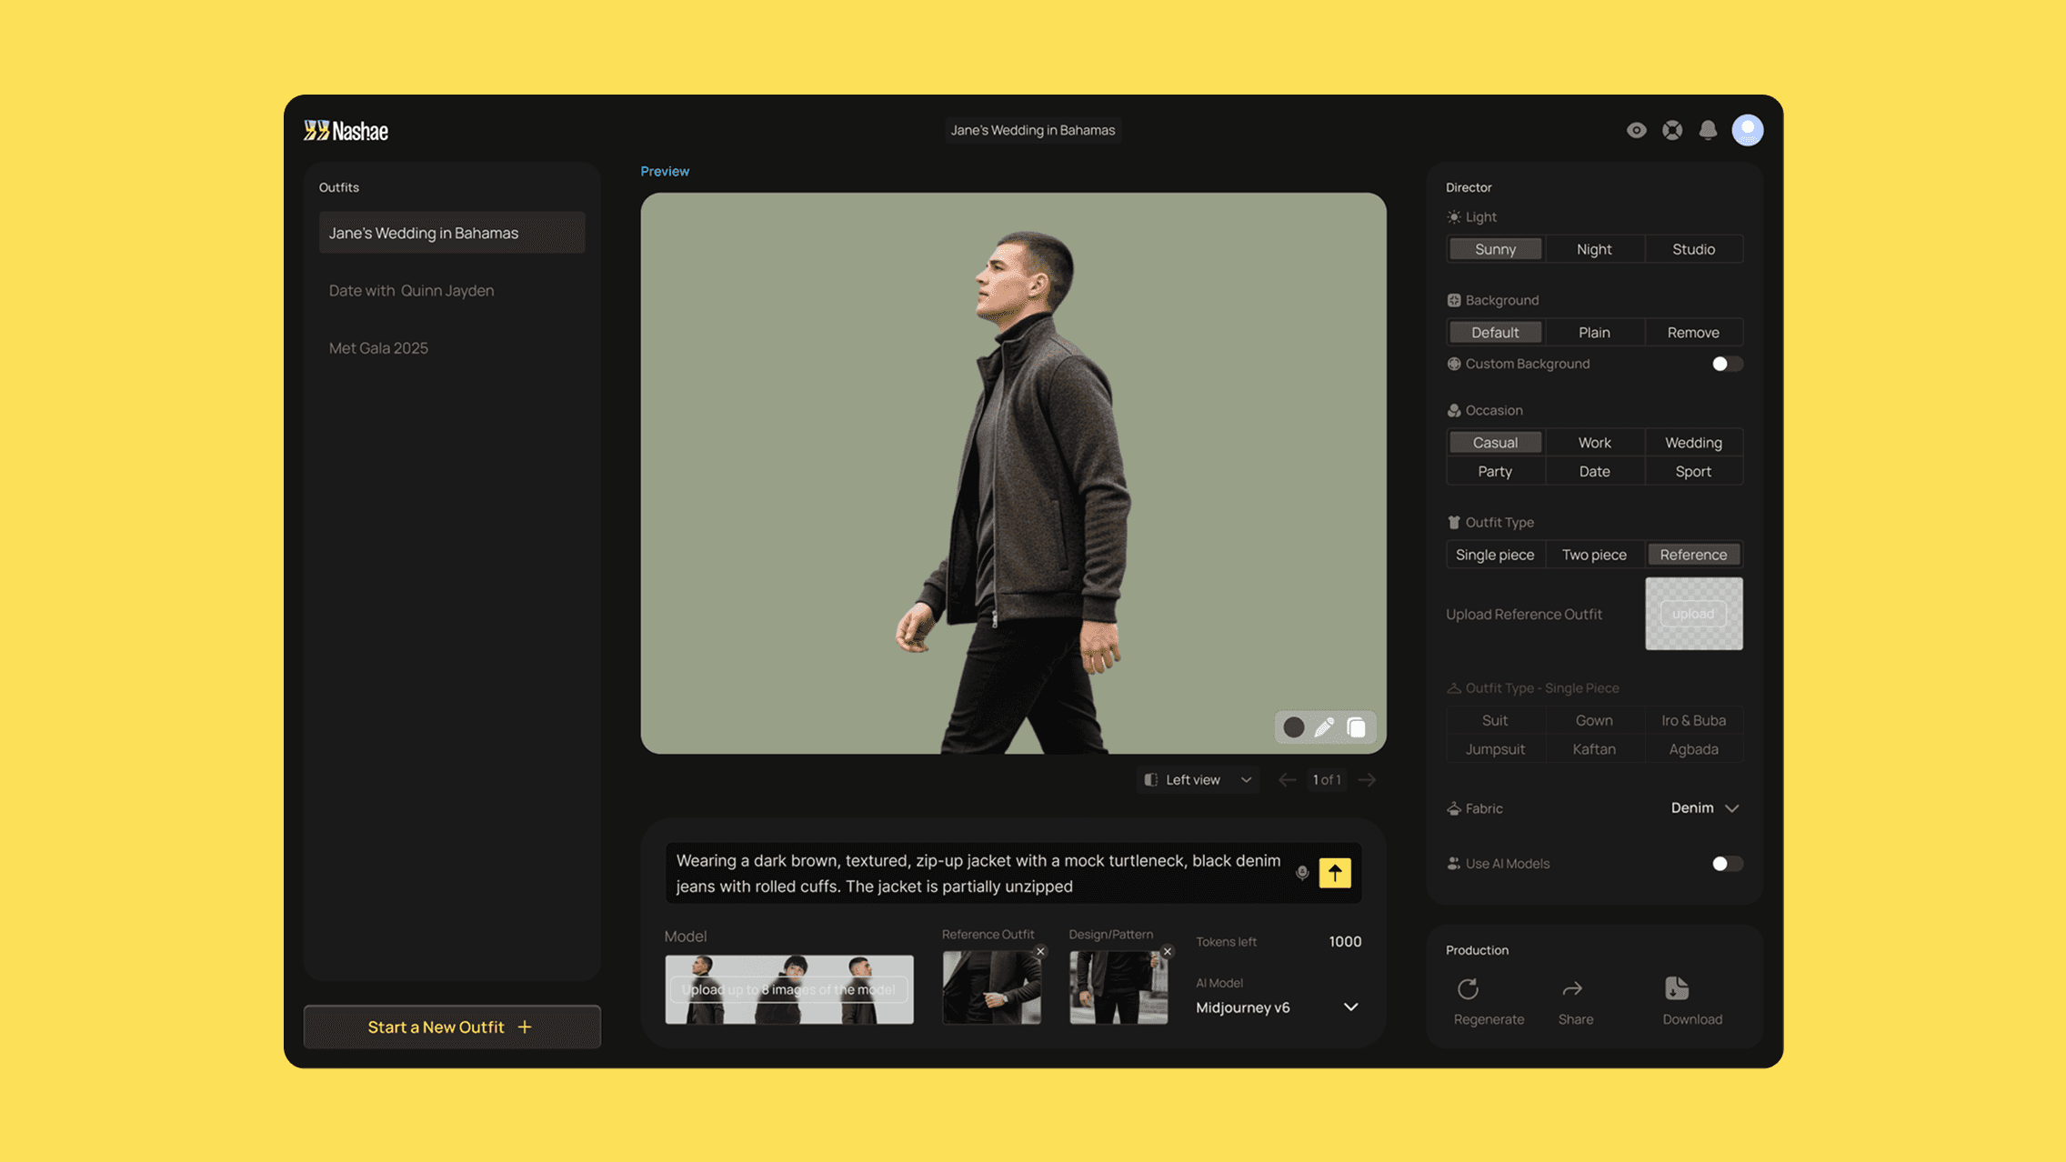Open notifications bell icon

point(1708,130)
